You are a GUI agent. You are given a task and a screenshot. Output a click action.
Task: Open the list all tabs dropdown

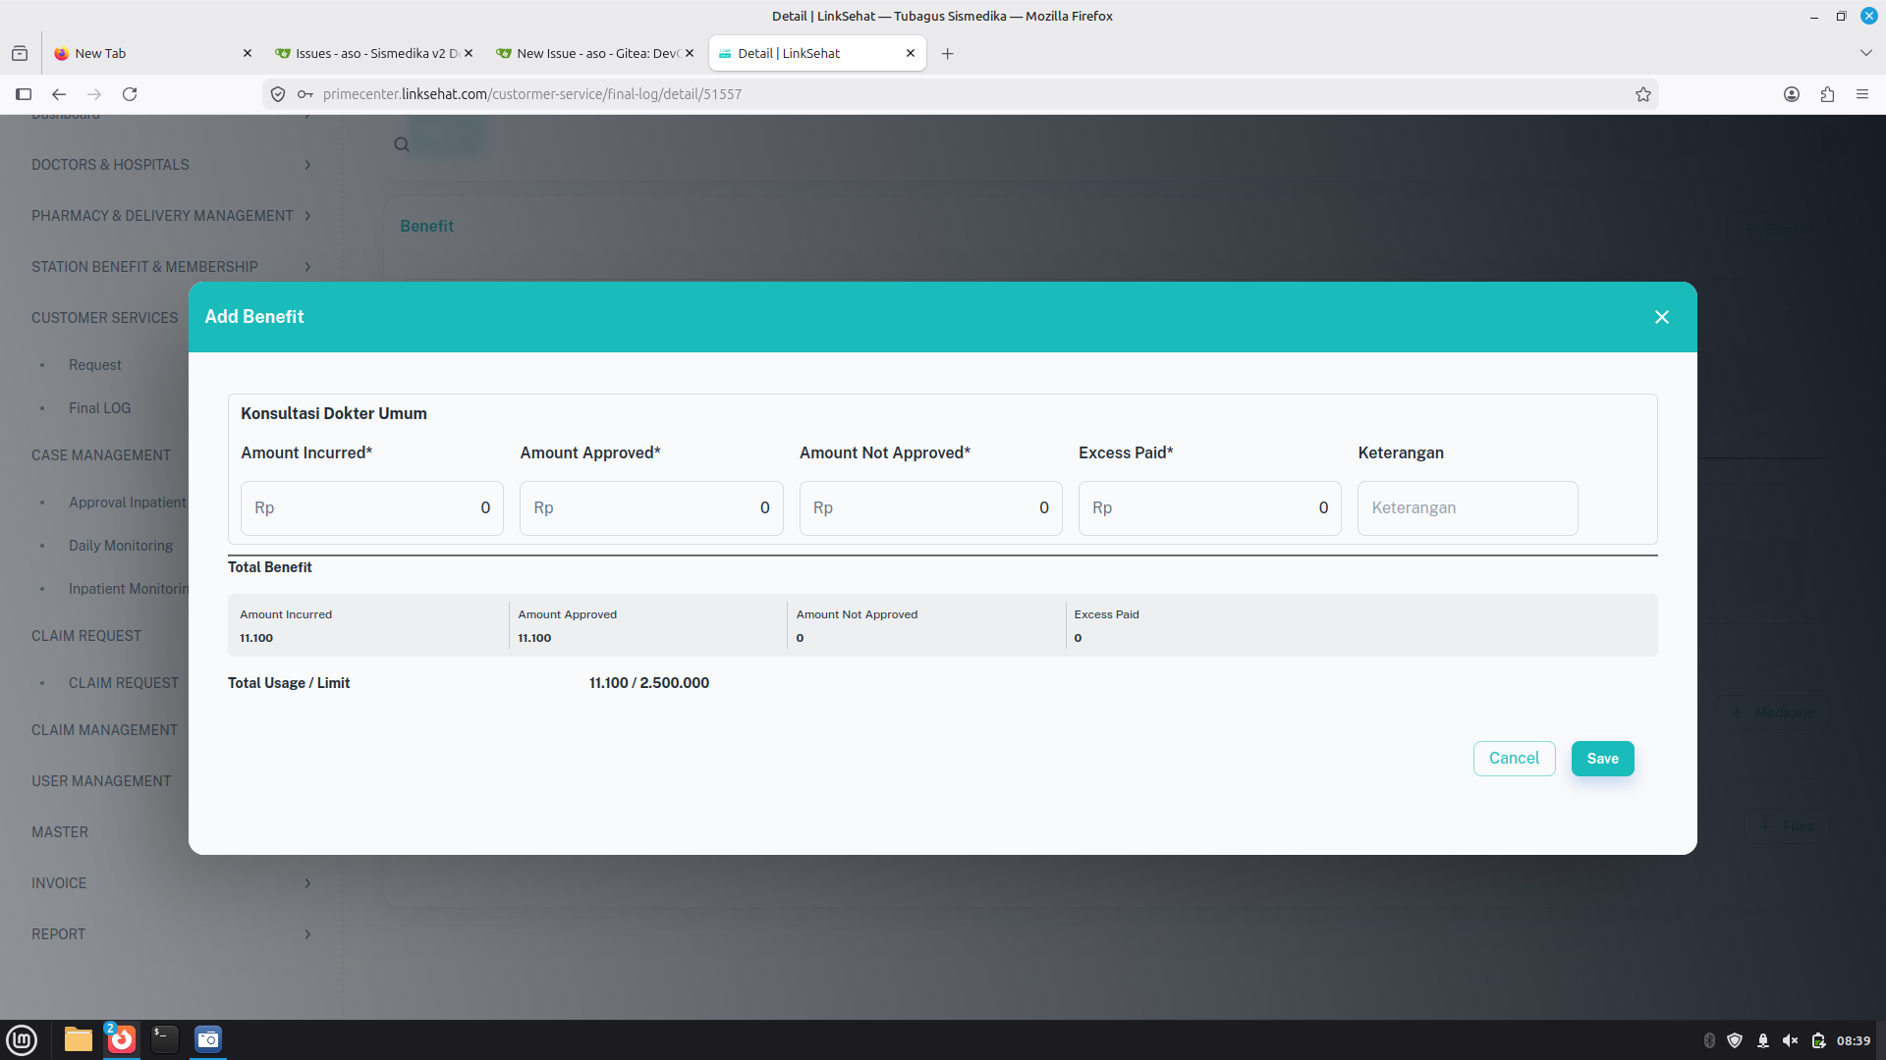pos(1865,53)
